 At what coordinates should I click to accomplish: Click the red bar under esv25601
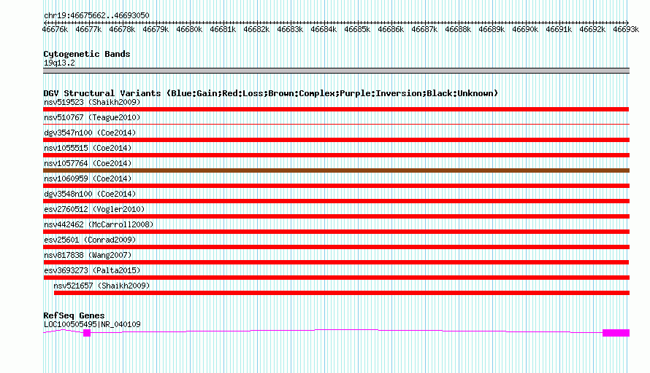[x=336, y=247]
